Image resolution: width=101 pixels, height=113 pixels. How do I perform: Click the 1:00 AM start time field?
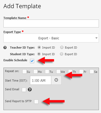pos(41,80)
